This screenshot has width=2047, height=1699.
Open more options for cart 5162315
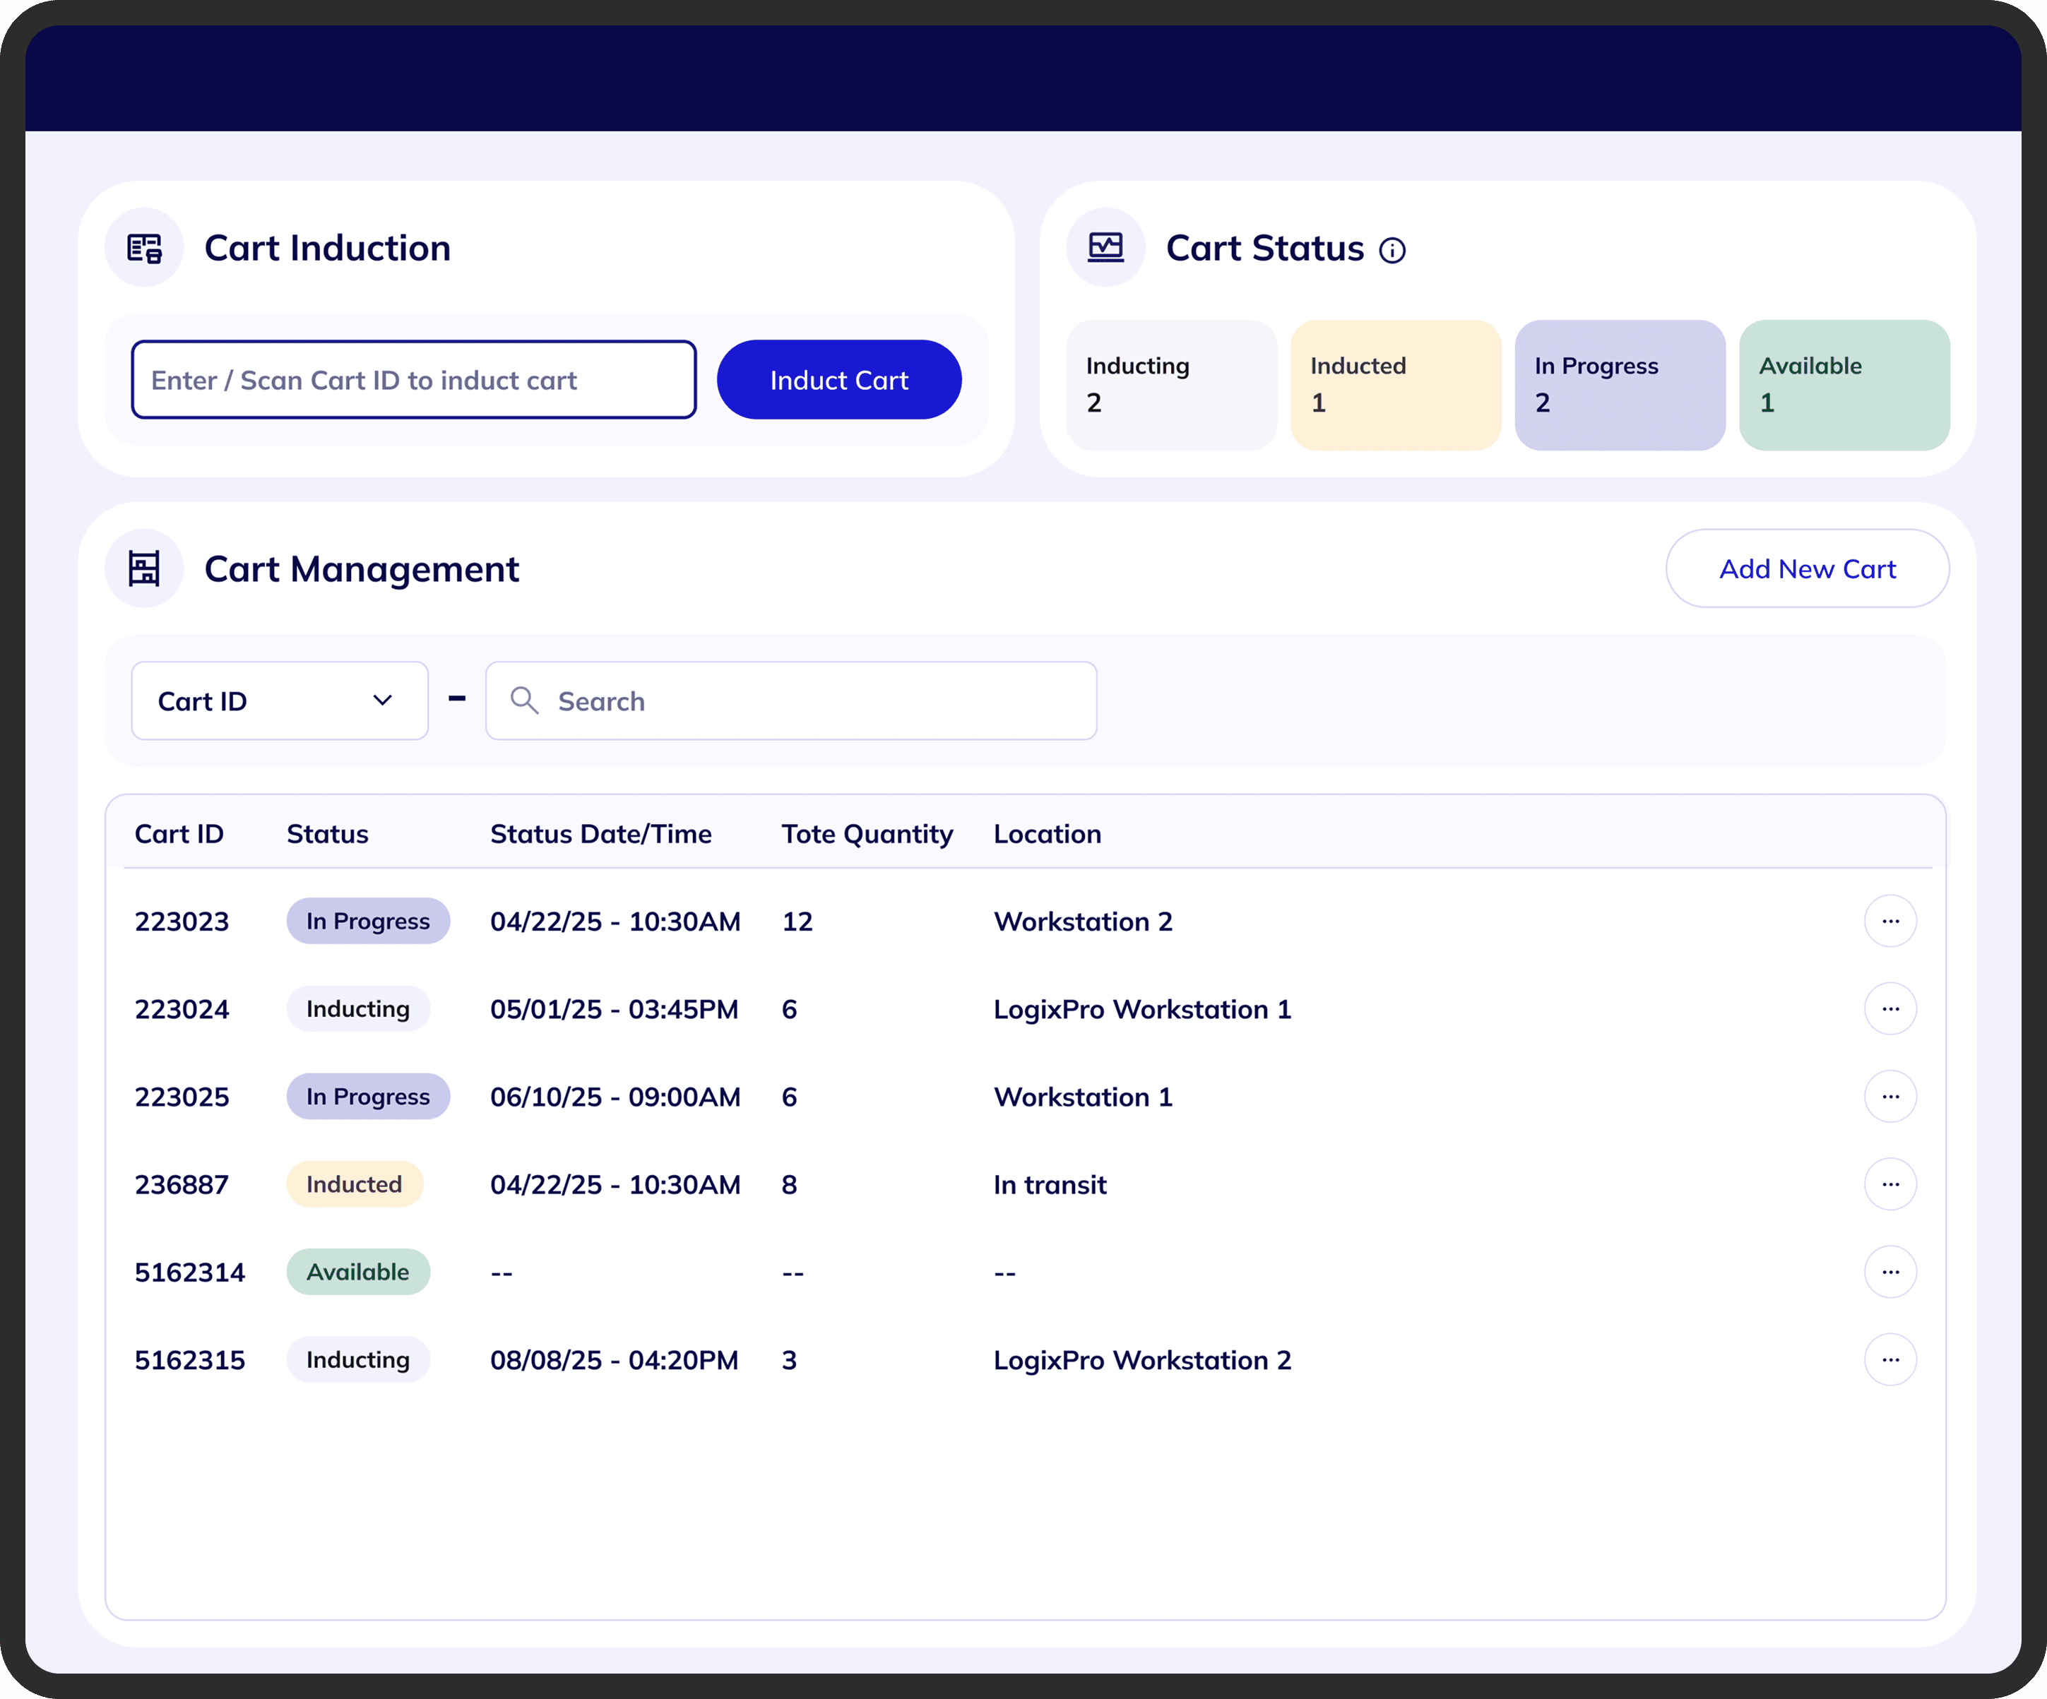tap(1891, 1360)
